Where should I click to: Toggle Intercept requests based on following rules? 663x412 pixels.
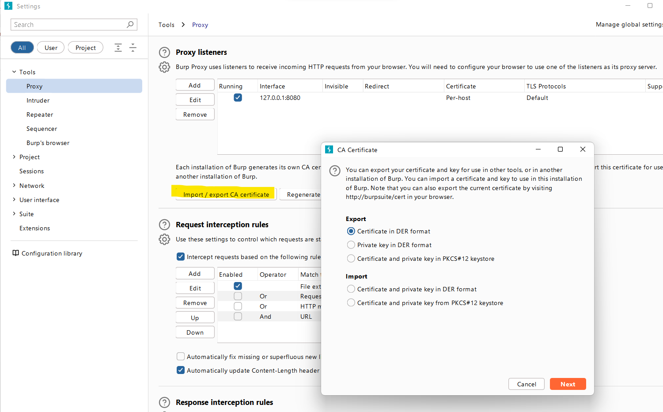click(x=181, y=256)
